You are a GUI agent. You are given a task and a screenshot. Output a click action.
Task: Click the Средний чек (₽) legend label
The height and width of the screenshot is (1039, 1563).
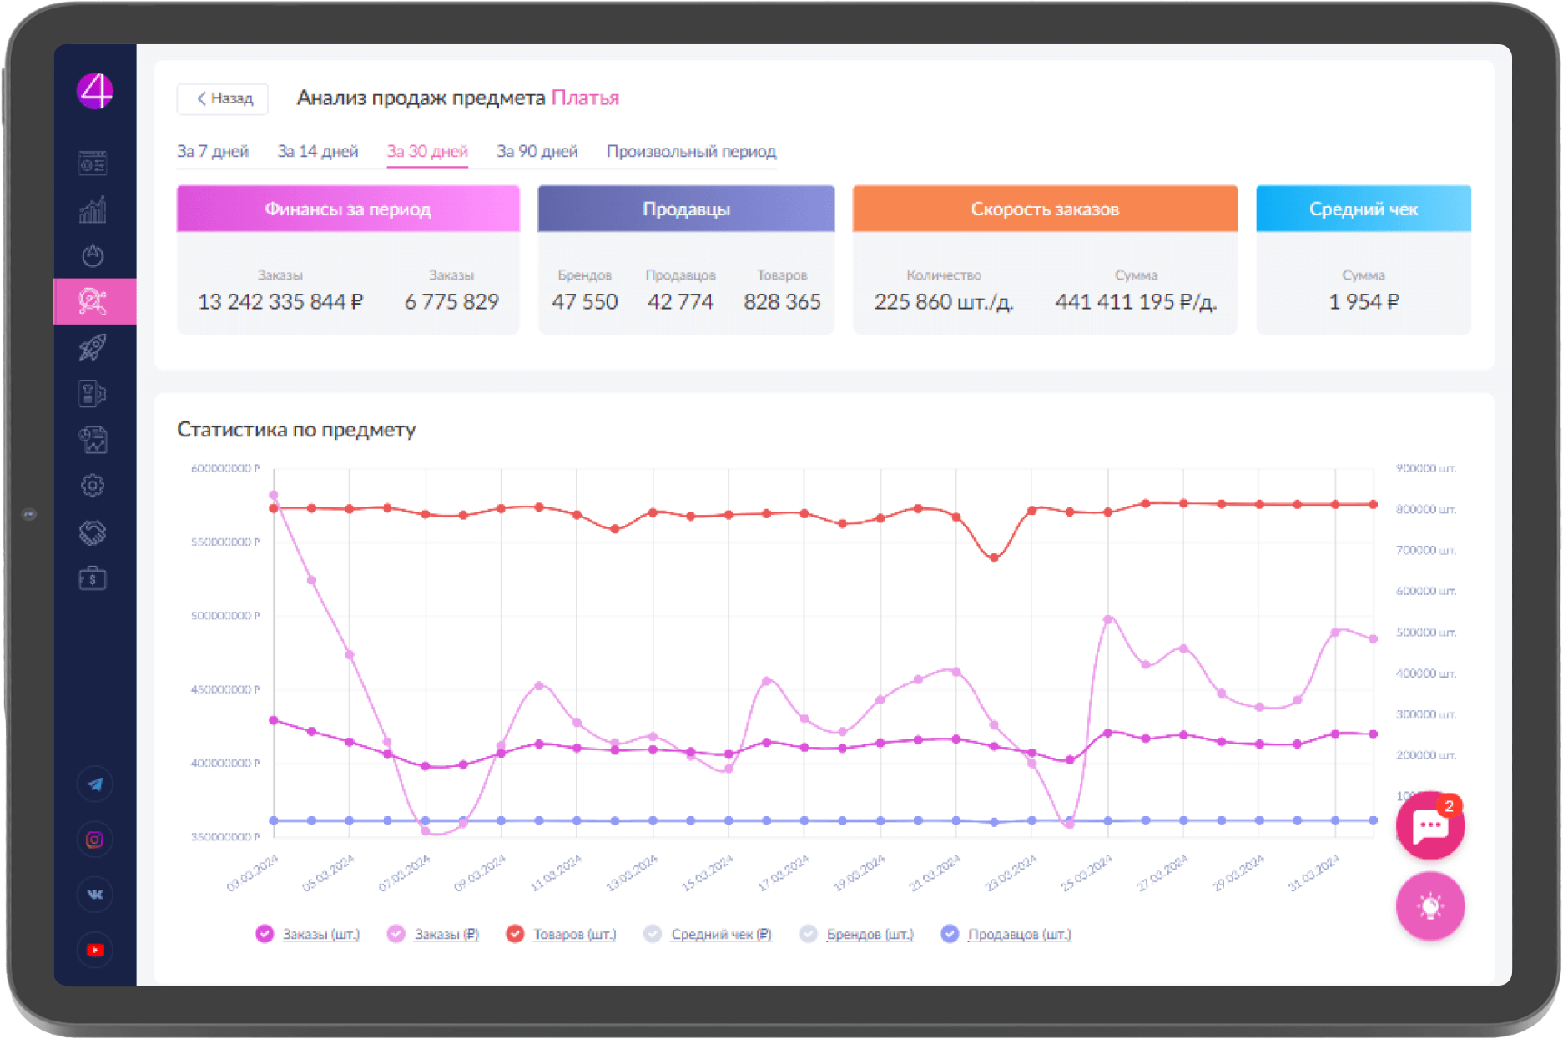(722, 934)
